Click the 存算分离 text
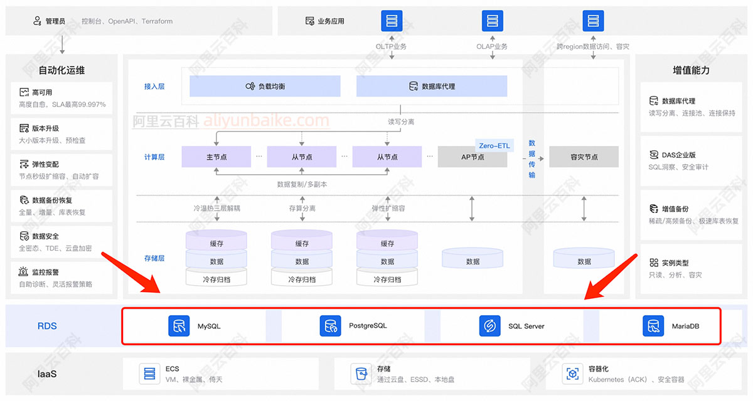The height and width of the screenshot is (401, 753). point(302,207)
